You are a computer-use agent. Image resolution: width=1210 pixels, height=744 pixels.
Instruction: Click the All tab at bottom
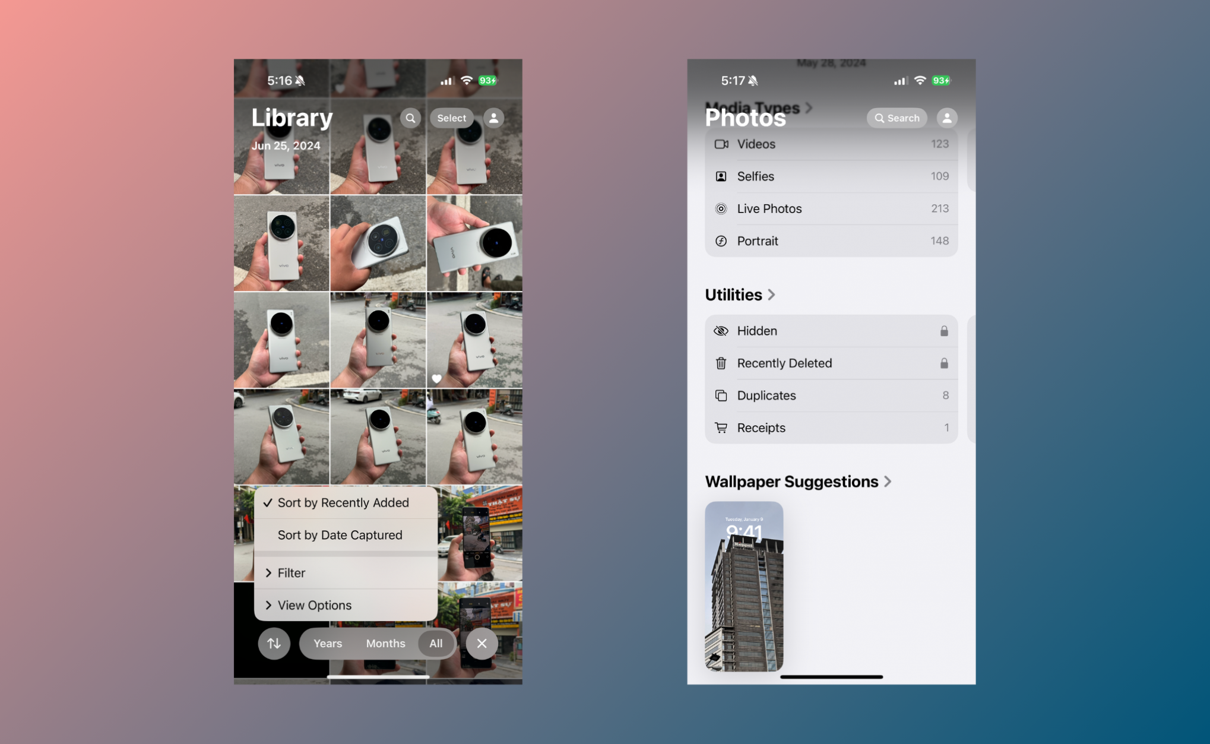436,643
